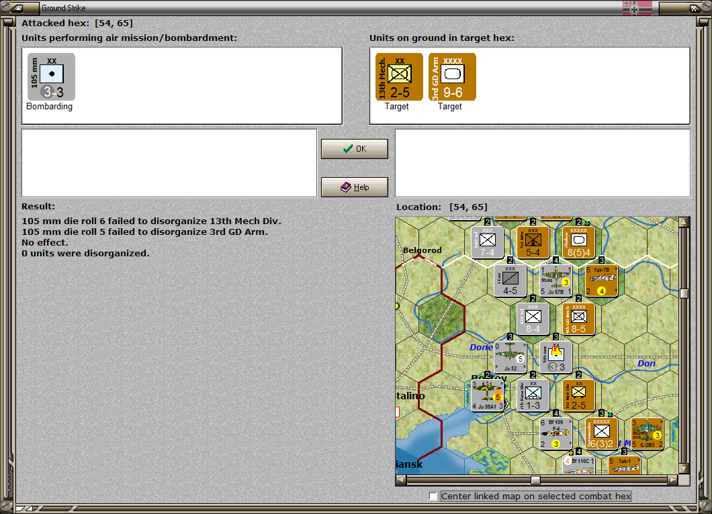Click the 4th GD Mech 8-5 counter on map

point(578,319)
